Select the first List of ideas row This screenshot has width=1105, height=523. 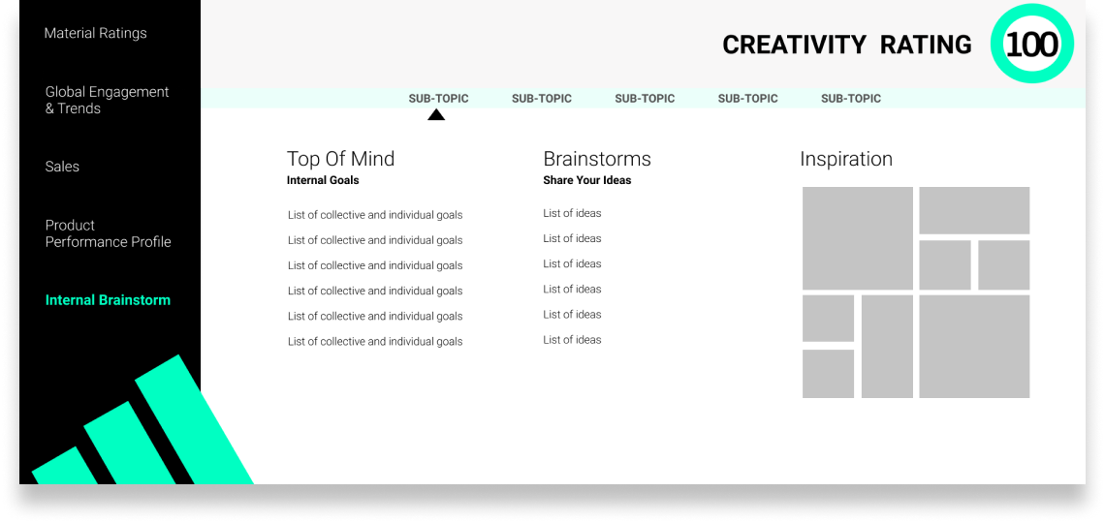572,213
